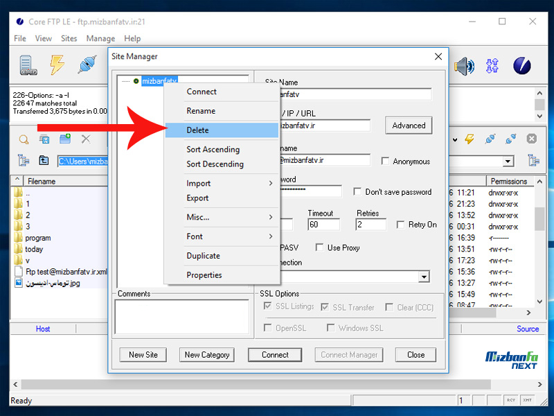Viewport: 554px width, 416px height.
Task: Click the local pane icon next to the search magnifier
Action: coord(44,139)
